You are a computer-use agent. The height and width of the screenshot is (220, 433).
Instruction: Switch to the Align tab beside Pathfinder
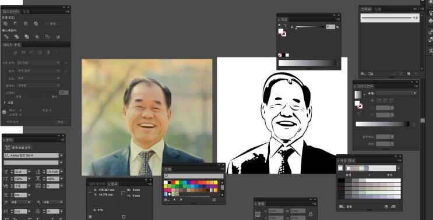pyautogui.click(x=26, y=12)
